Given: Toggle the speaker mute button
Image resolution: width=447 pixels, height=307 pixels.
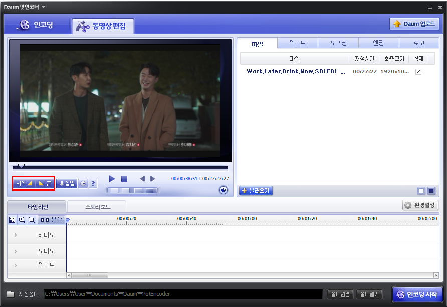Looking at the screenshot, I should (223, 190).
